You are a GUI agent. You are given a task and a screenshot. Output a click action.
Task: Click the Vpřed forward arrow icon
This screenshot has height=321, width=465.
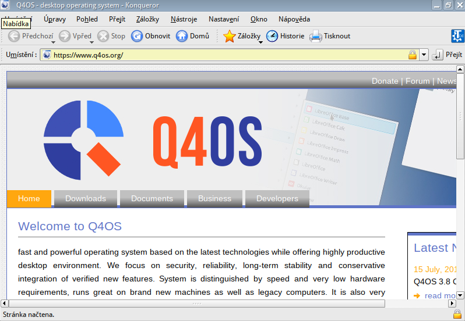64,36
